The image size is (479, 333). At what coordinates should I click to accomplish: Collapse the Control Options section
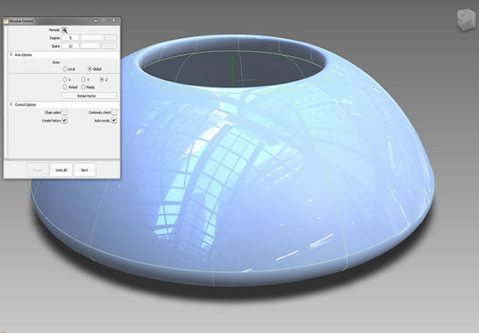click(x=11, y=105)
